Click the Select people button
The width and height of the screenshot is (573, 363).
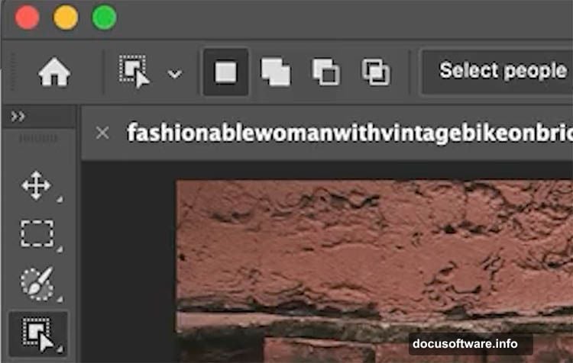coord(502,72)
